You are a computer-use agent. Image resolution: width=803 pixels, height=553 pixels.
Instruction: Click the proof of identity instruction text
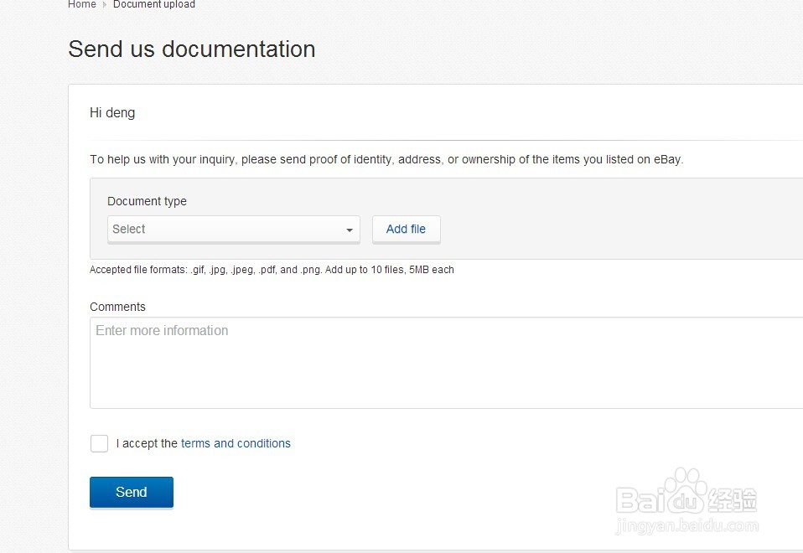pos(386,159)
